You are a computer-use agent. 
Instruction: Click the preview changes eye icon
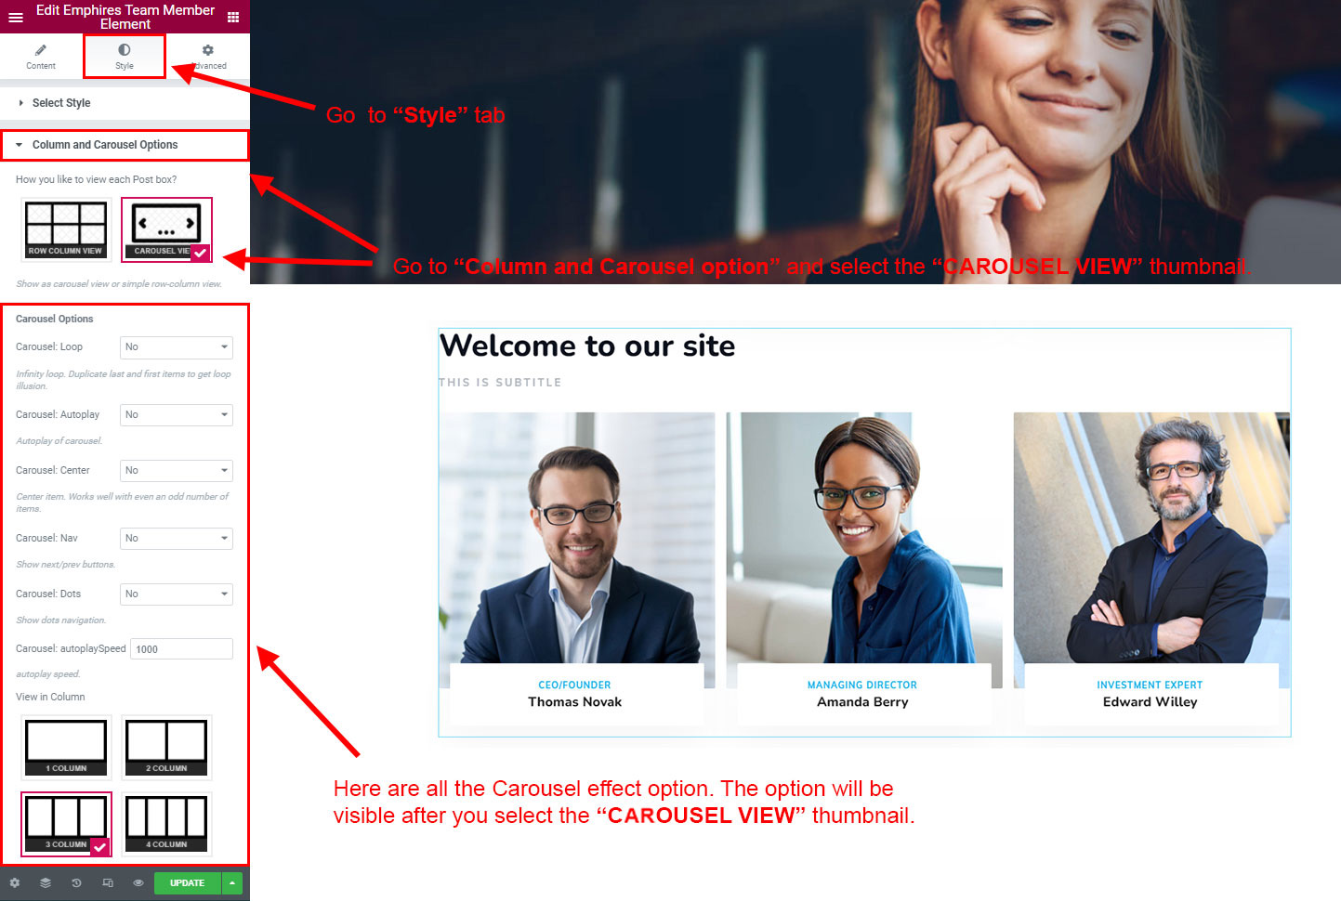click(x=138, y=882)
